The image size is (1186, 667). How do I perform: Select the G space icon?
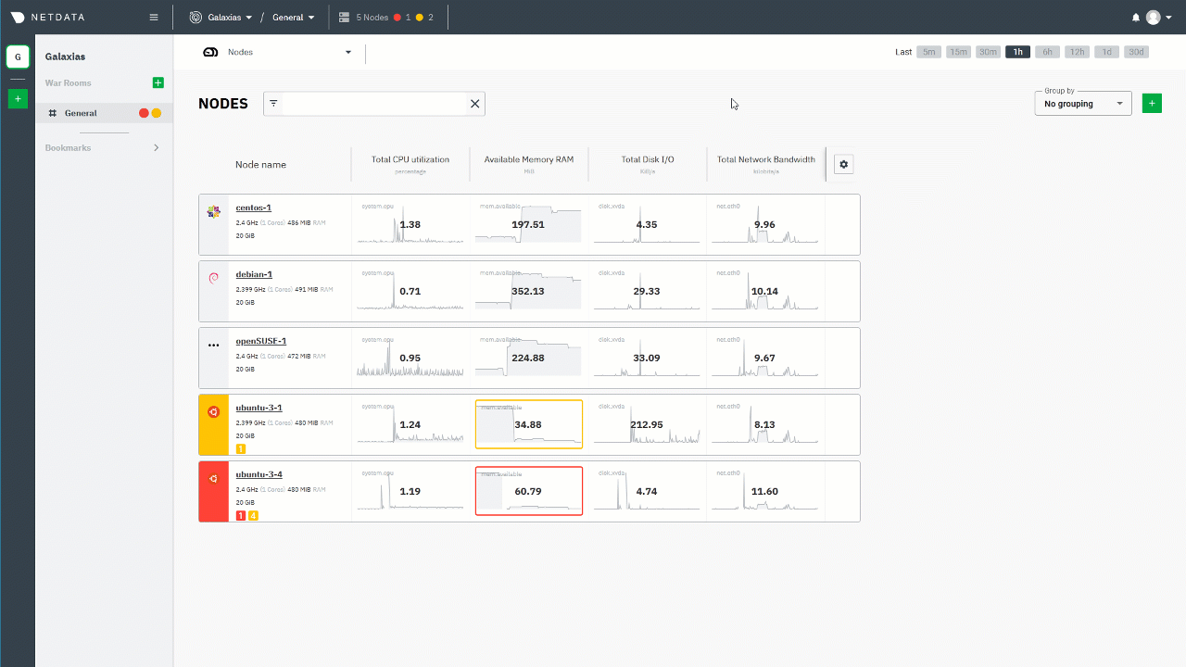(18, 57)
